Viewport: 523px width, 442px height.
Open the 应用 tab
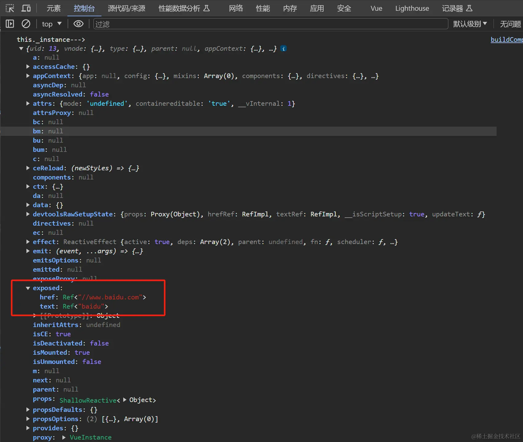pyautogui.click(x=317, y=8)
